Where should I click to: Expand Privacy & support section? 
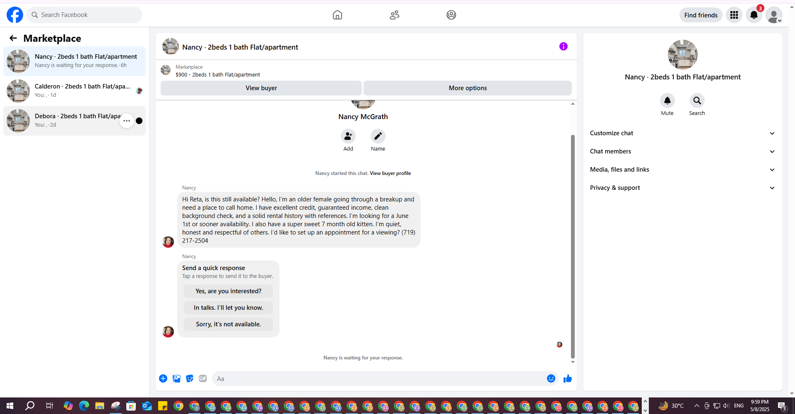pos(683,188)
